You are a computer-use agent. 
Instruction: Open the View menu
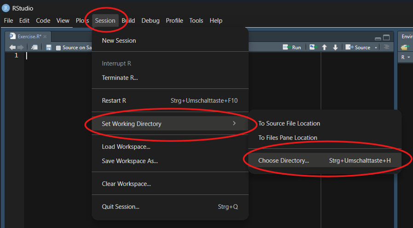(x=63, y=21)
